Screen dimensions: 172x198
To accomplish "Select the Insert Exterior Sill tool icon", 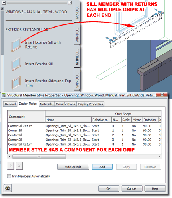I will tap(16, 64).
